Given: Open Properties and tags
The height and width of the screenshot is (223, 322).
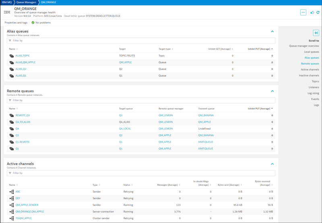Looking at the screenshot, I should coord(16,23).
